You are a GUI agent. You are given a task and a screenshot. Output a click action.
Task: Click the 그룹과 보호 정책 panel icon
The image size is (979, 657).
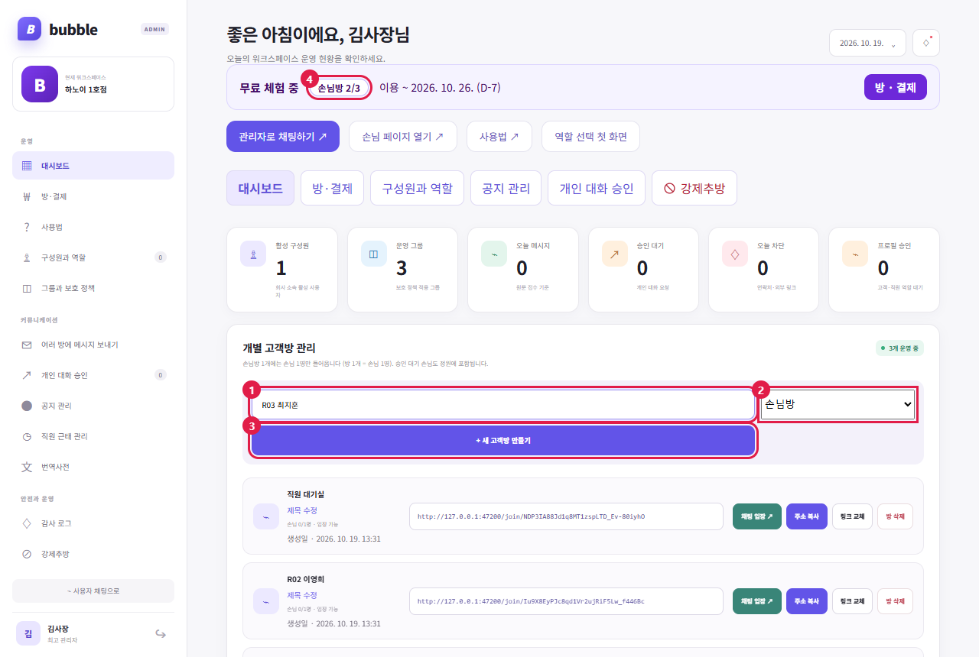point(27,288)
